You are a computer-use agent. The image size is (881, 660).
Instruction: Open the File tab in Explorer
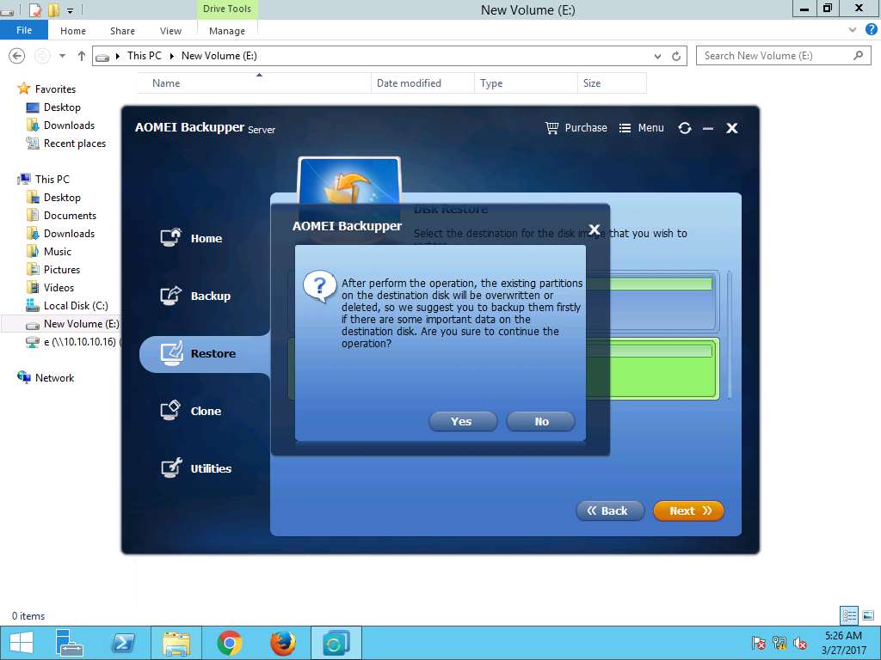[x=24, y=30]
